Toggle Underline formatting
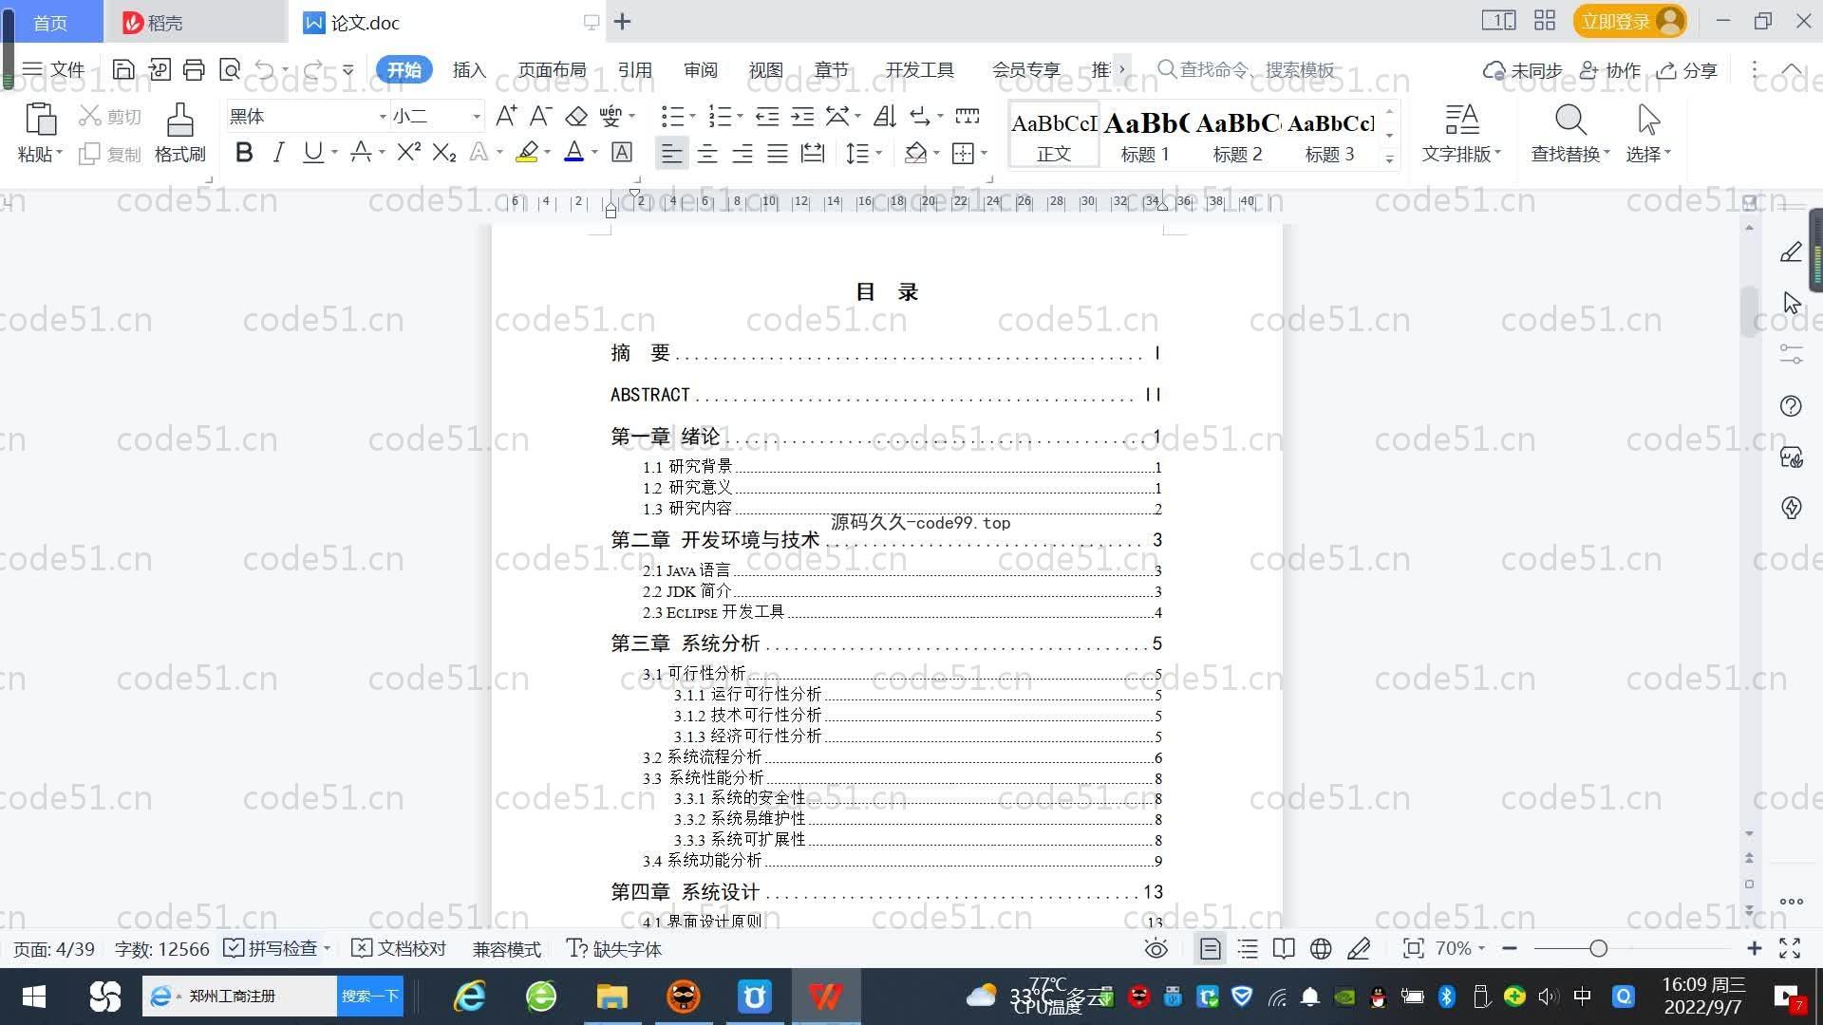This screenshot has width=1823, height=1025. 312,152
